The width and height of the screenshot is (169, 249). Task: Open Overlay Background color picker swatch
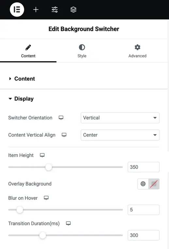point(154,184)
